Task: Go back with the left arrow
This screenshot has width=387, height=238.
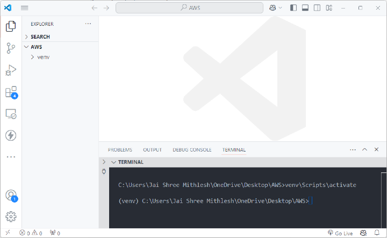Action: [94, 8]
